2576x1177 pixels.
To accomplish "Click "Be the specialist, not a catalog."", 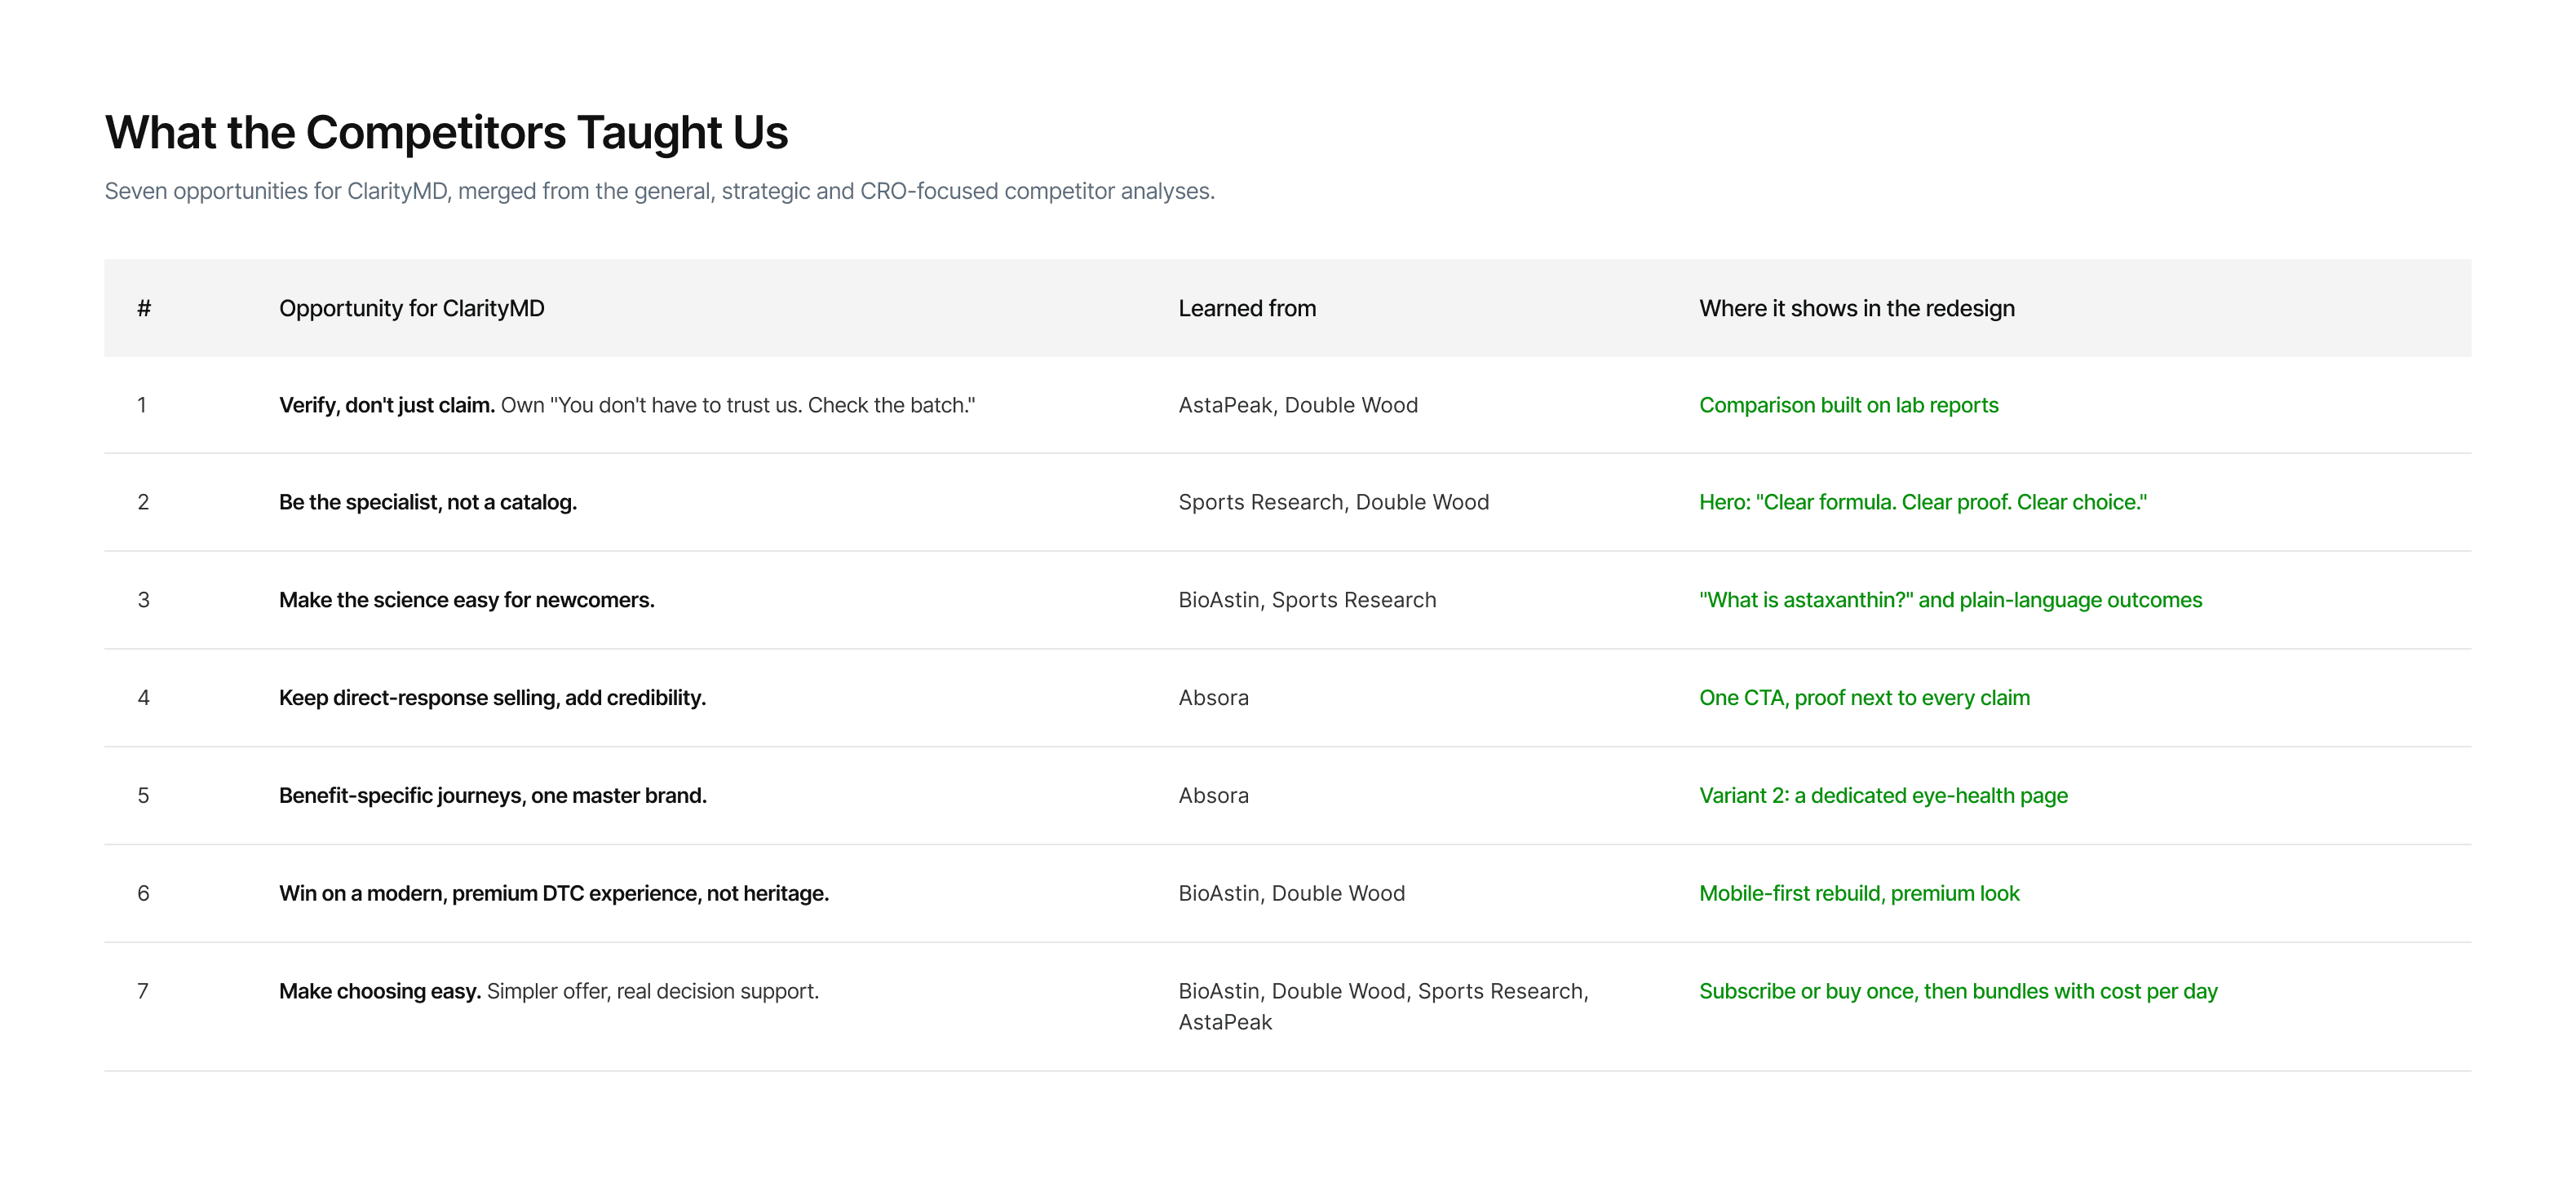I will tap(428, 503).
